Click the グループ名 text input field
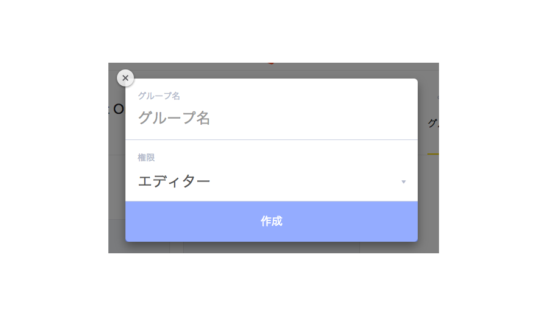 pyautogui.click(x=272, y=118)
